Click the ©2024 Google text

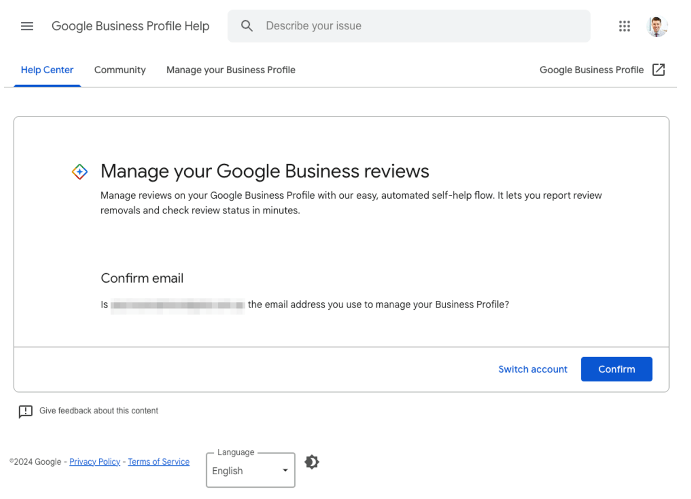coord(35,462)
